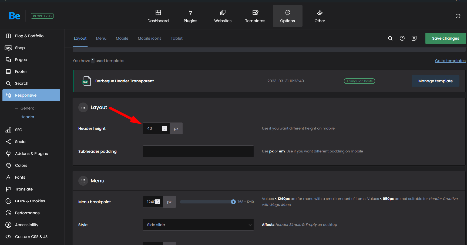The height and width of the screenshot is (245, 467).
Task: Switch to the Menu tab
Action: click(101, 38)
